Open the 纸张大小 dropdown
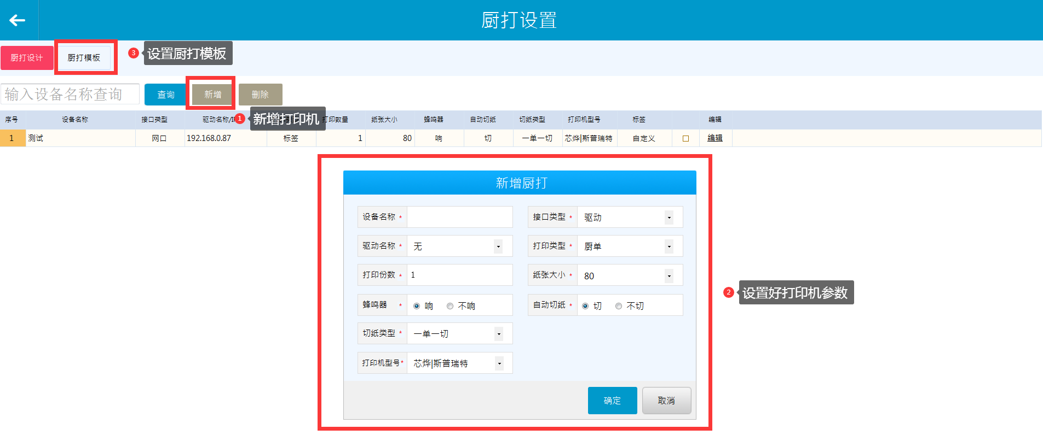The width and height of the screenshot is (1043, 435). click(669, 276)
